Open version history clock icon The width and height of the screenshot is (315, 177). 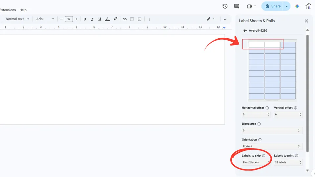225,6
